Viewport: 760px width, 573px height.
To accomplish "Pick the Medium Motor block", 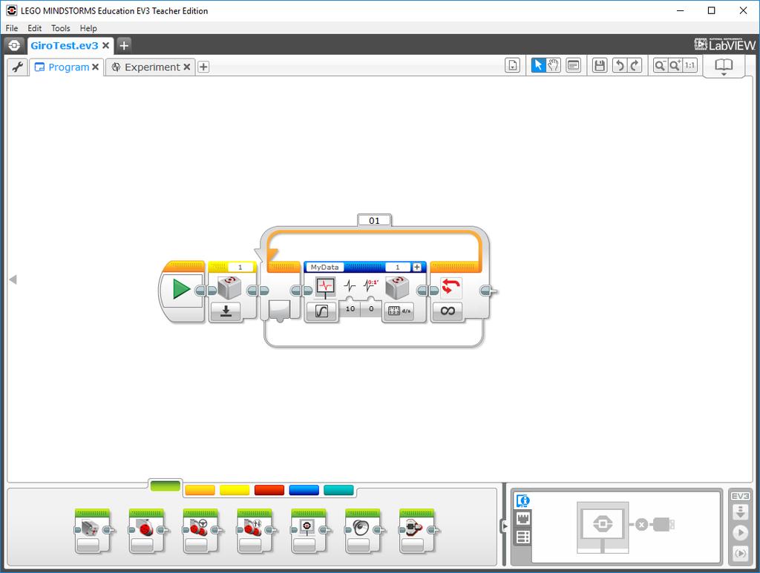I will (93, 531).
